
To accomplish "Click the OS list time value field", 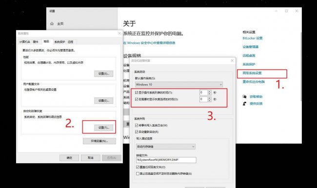I will click(x=203, y=93).
